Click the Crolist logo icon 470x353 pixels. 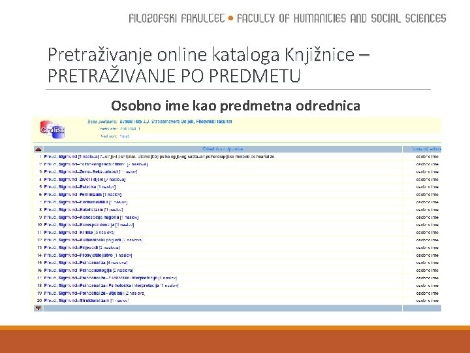[52, 129]
